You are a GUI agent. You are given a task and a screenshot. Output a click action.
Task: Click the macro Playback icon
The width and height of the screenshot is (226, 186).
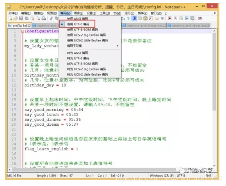181,18
